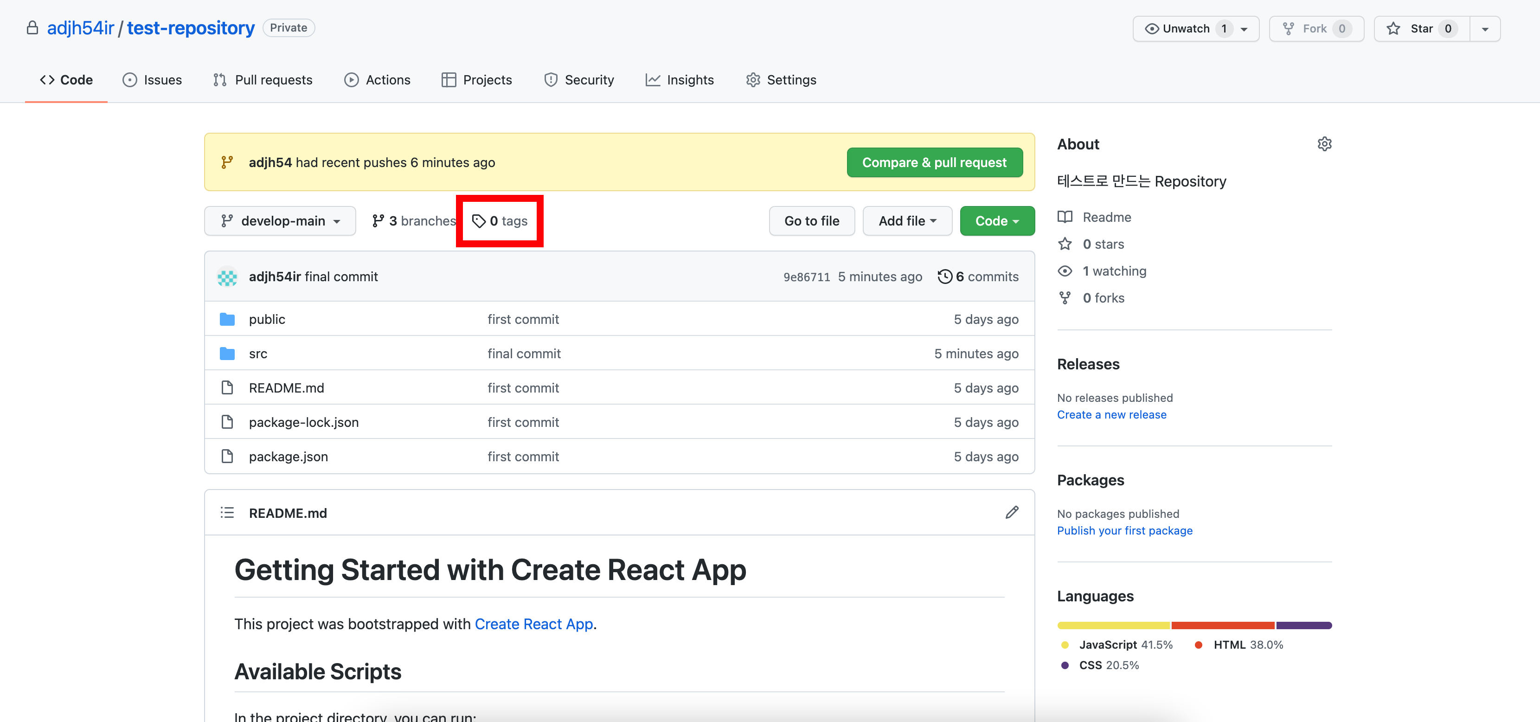Viewport: 1540px width, 722px height.
Task: Open the public folder icon
Action: click(x=227, y=319)
